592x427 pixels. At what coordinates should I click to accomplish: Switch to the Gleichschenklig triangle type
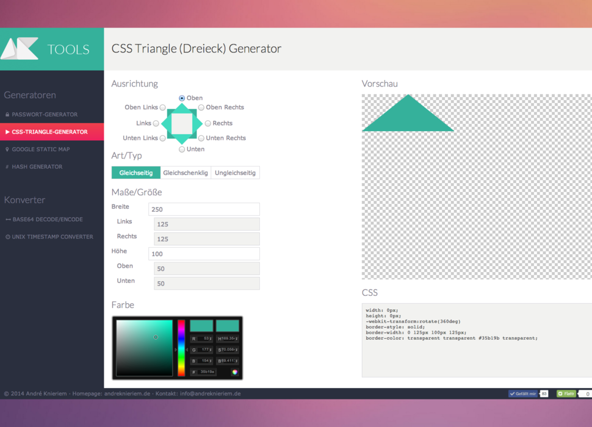186,173
